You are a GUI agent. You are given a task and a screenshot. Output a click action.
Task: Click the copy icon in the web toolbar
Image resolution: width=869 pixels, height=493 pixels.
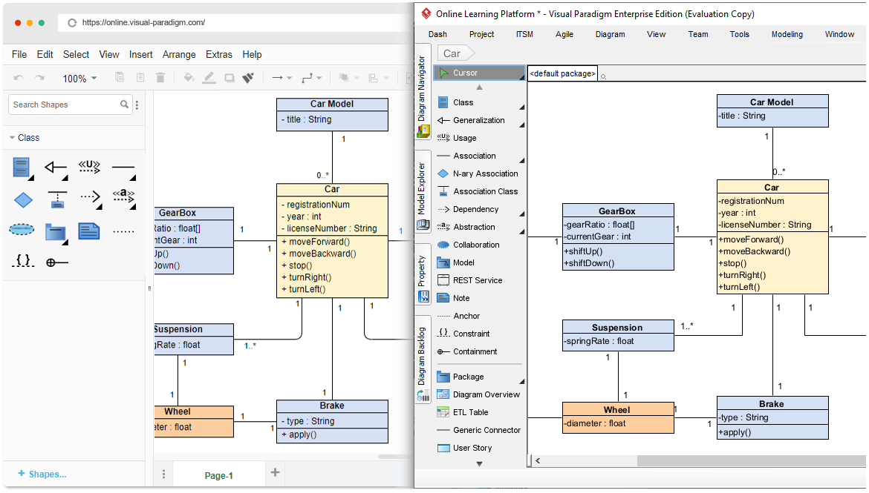pyautogui.click(x=119, y=77)
